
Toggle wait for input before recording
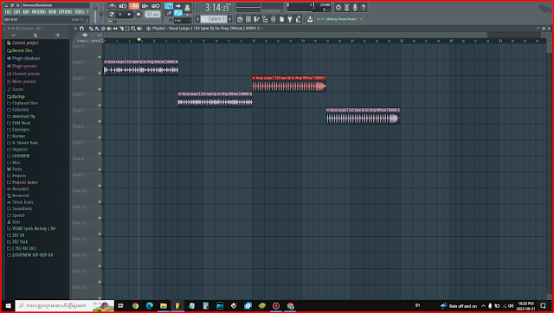coord(123,6)
